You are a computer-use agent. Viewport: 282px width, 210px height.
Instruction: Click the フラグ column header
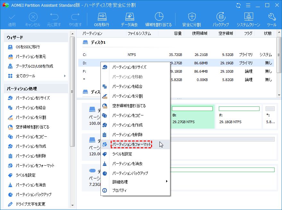coord(248,33)
